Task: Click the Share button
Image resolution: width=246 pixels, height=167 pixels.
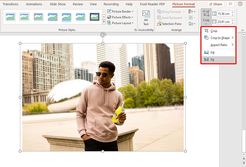Action: (216, 4)
